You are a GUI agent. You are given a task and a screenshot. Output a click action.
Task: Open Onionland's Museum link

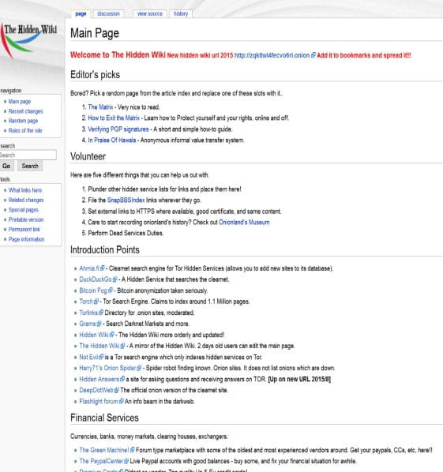coord(244,222)
